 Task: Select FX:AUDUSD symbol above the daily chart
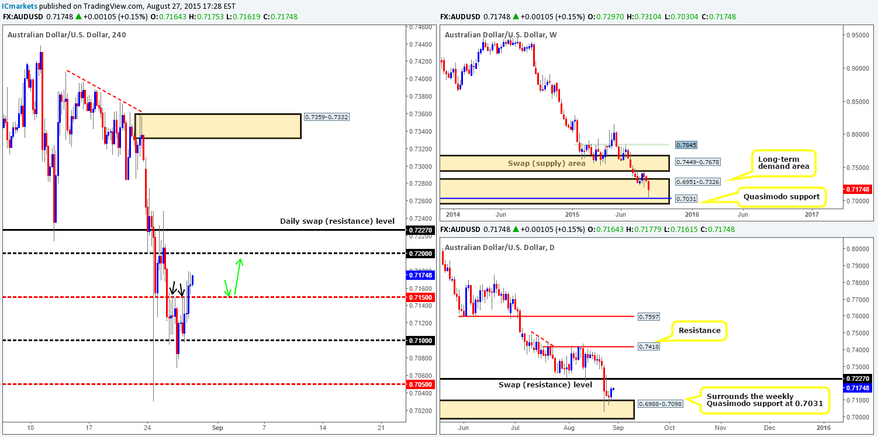[x=460, y=230]
